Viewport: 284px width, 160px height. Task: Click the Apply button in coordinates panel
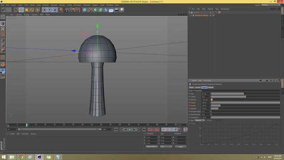(x=181, y=146)
